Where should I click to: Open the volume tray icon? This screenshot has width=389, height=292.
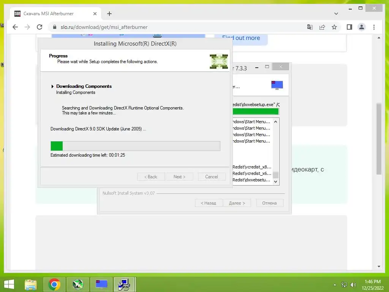coord(353,285)
